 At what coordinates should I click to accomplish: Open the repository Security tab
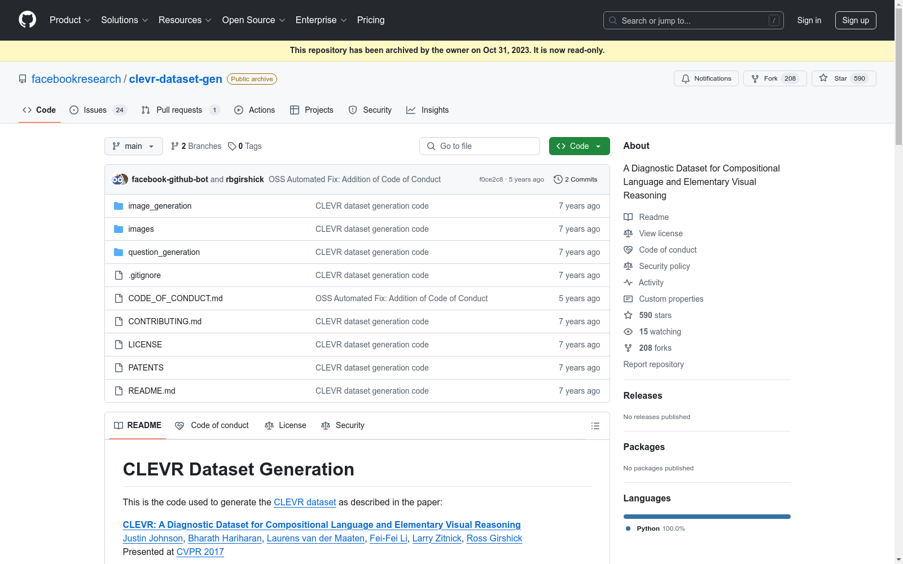(x=370, y=110)
